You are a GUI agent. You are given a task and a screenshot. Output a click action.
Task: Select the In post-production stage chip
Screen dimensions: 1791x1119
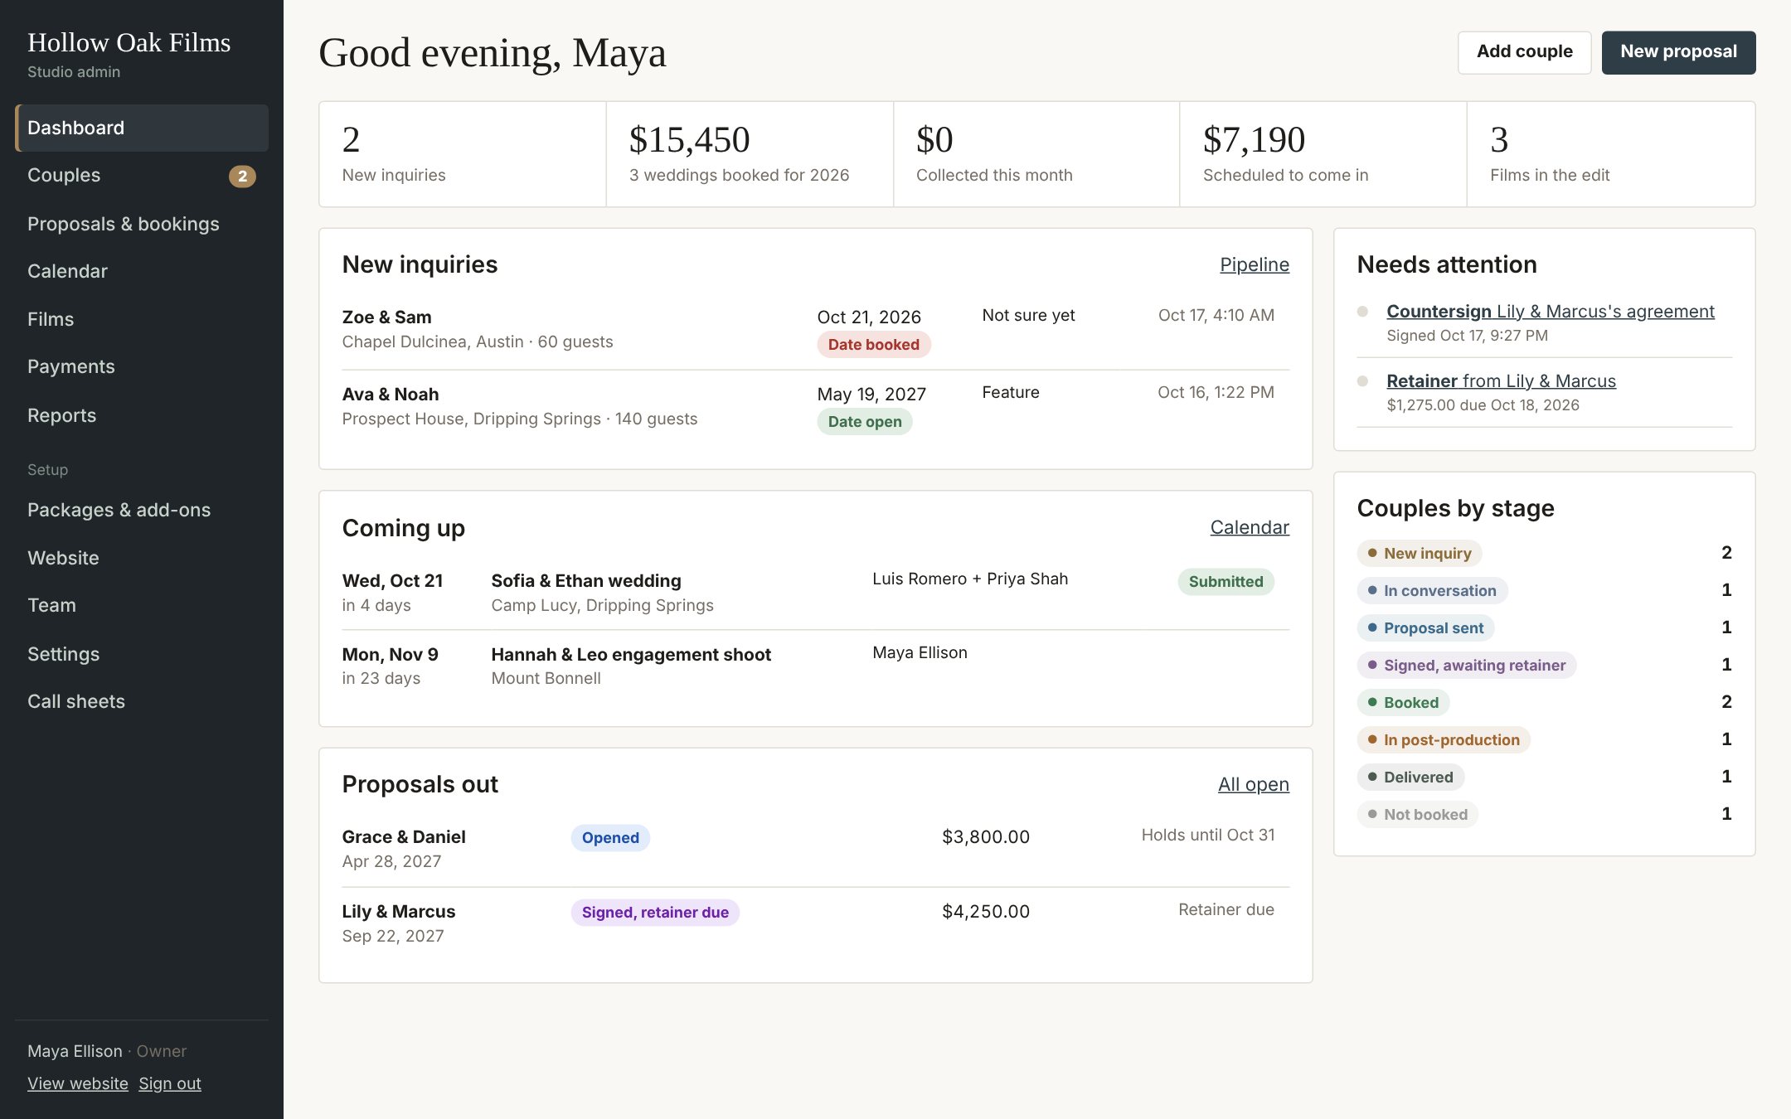[1444, 740]
